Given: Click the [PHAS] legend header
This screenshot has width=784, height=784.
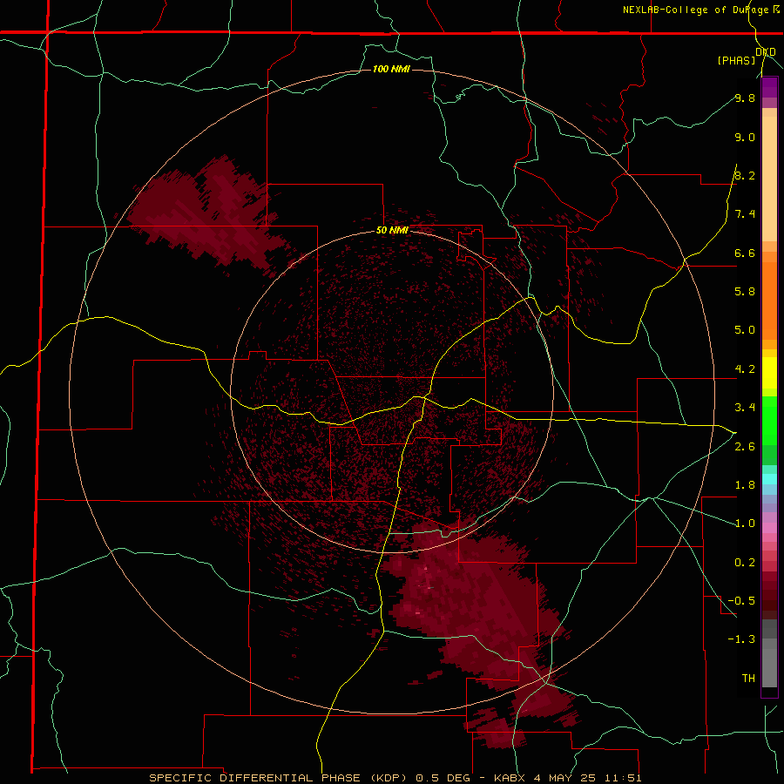Looking at the screenshot, I should coord(736,60).
